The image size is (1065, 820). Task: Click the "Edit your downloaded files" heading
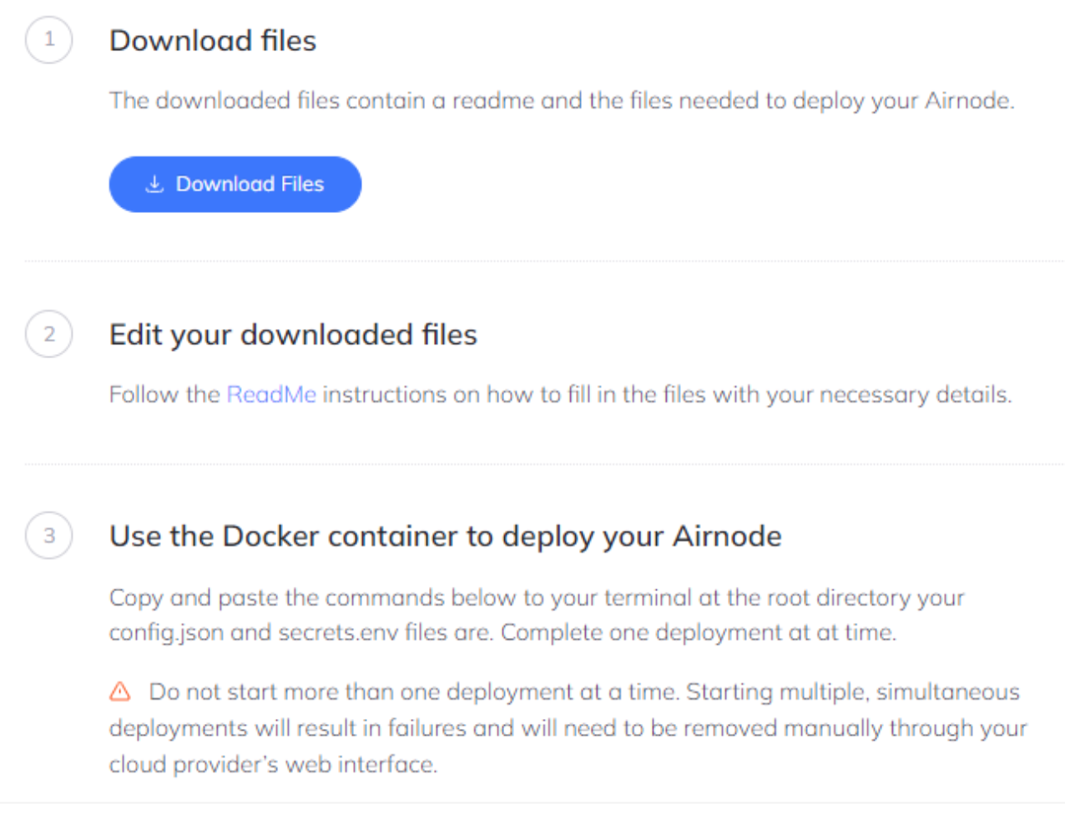293,335
